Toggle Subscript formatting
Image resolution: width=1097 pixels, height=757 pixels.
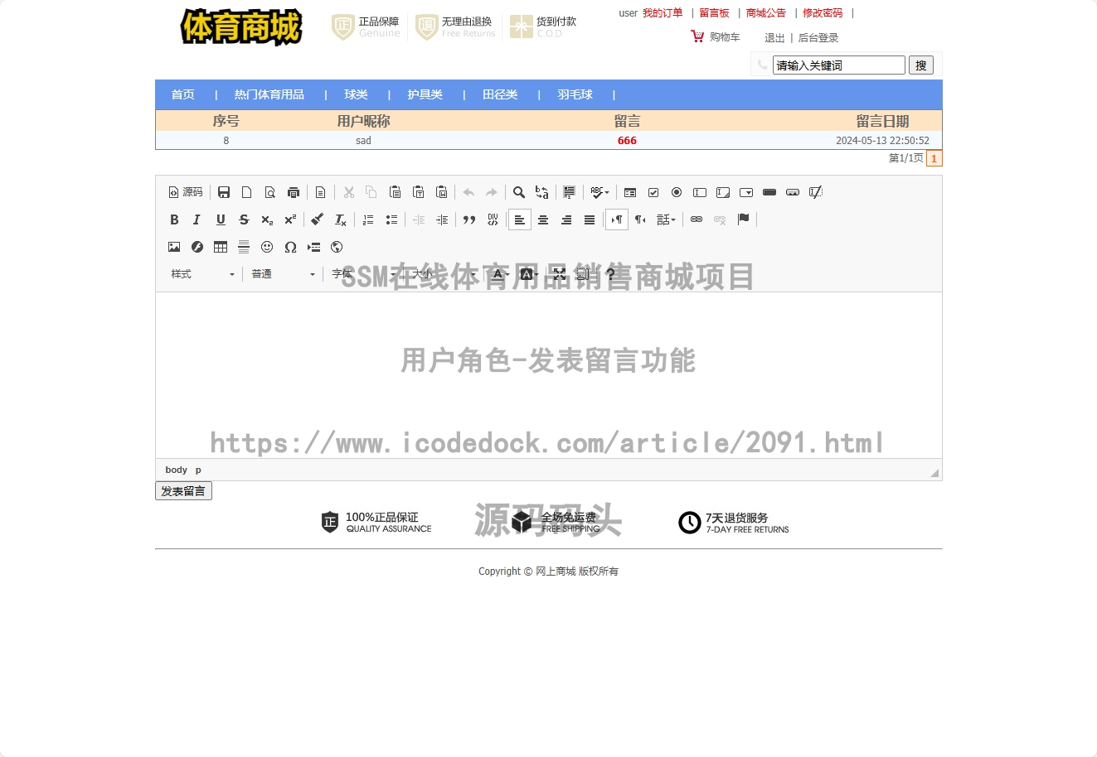(x=267, y=219)
